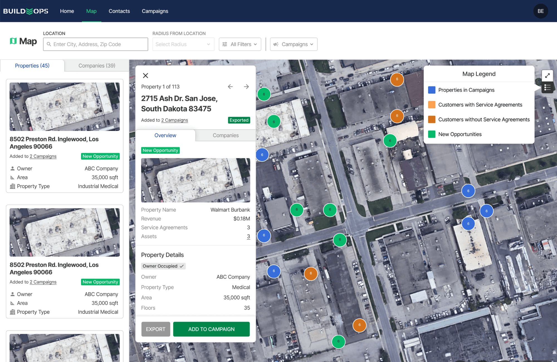Click the $0.18M revenue value

tap(241, 219)
